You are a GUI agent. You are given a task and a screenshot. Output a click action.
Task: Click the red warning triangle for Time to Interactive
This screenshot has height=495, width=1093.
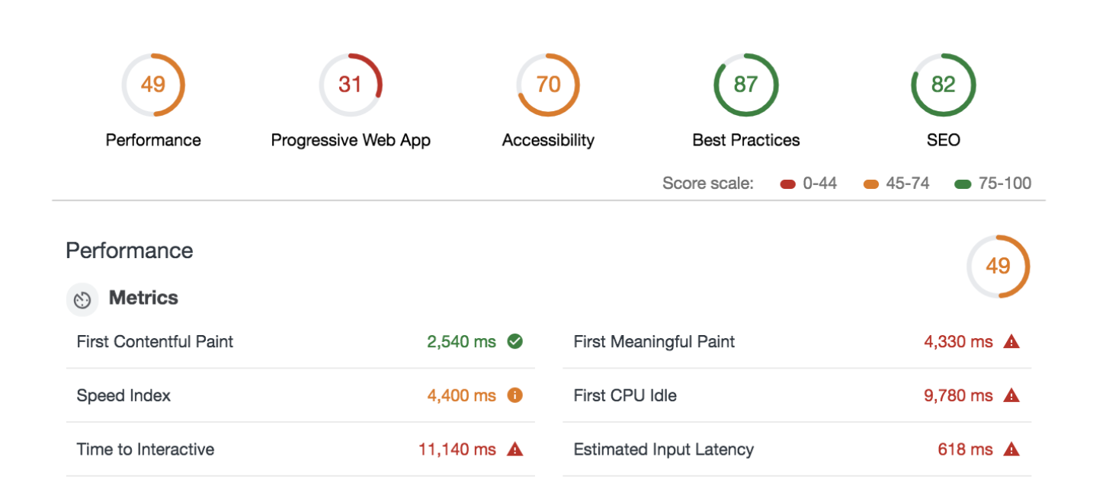coord(515,449)
